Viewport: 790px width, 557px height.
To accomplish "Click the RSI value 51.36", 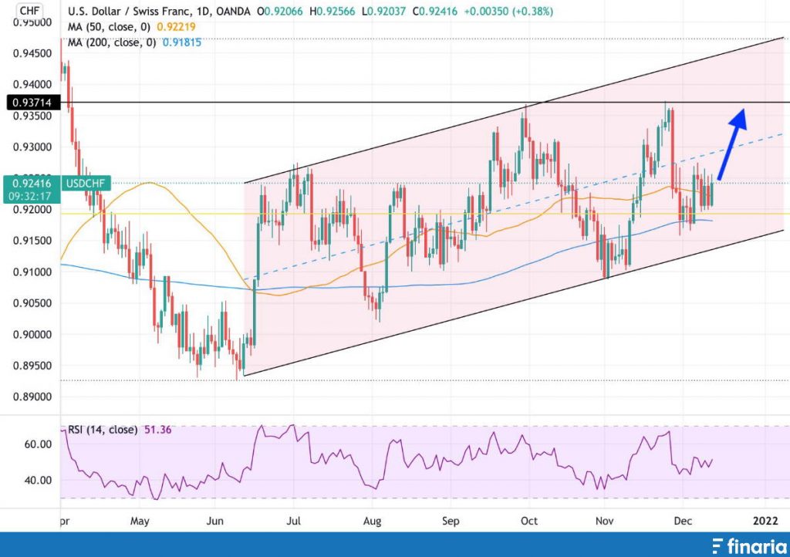I will [x=157, y=430].
